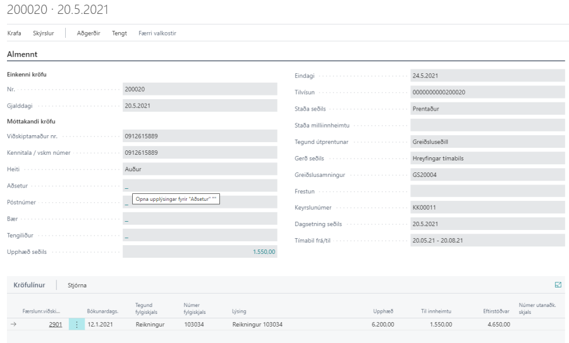Click the Viðskiptamaður nr. field
This screenshot has height=343, width=569.
tap(200, 136)
